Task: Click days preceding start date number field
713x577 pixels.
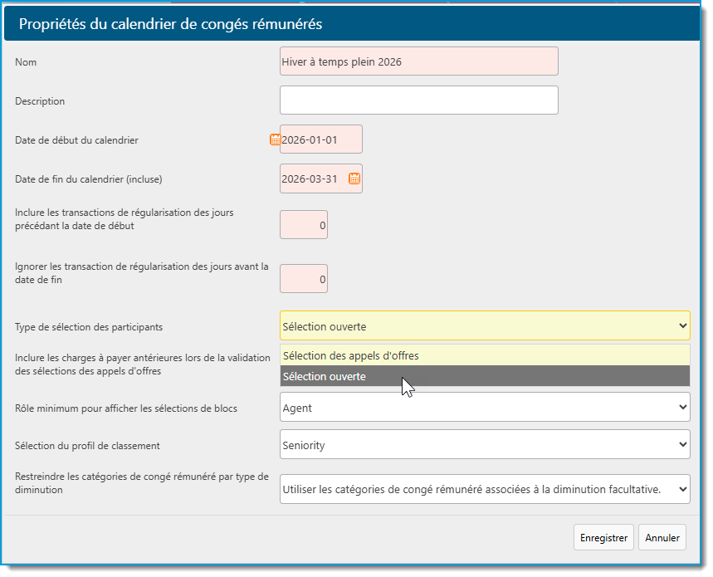Action: (304, 225)
